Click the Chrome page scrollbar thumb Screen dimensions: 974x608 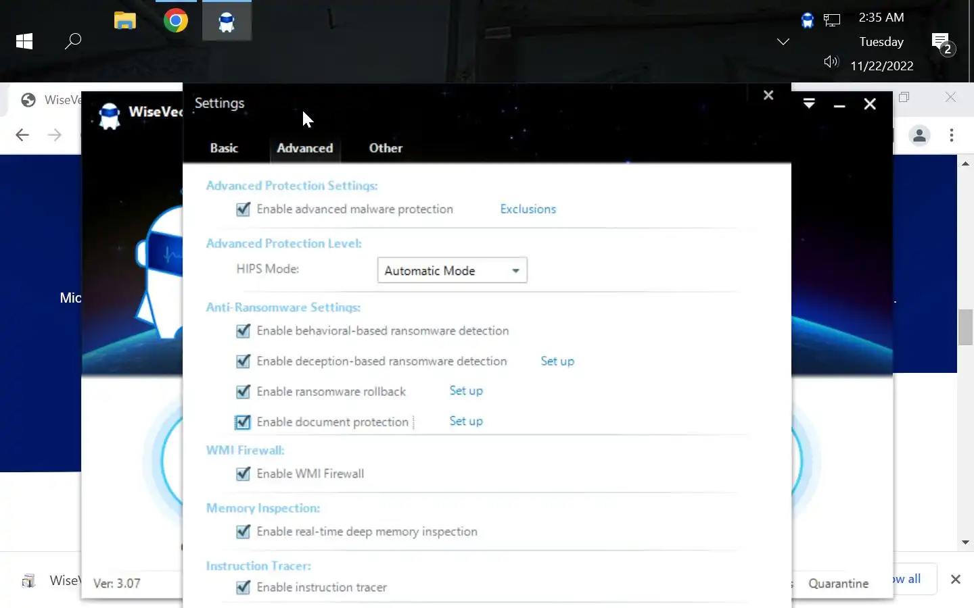click(x=966, y=327)
